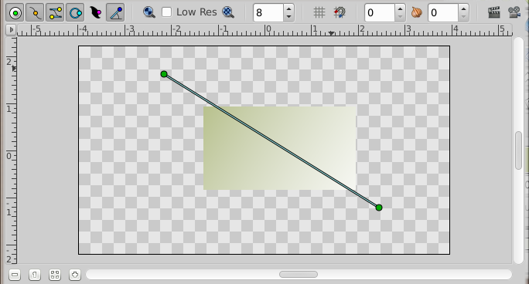The image size is (529, 284).
Task: Click the vertical scrollbar handle
Action: 519,150
